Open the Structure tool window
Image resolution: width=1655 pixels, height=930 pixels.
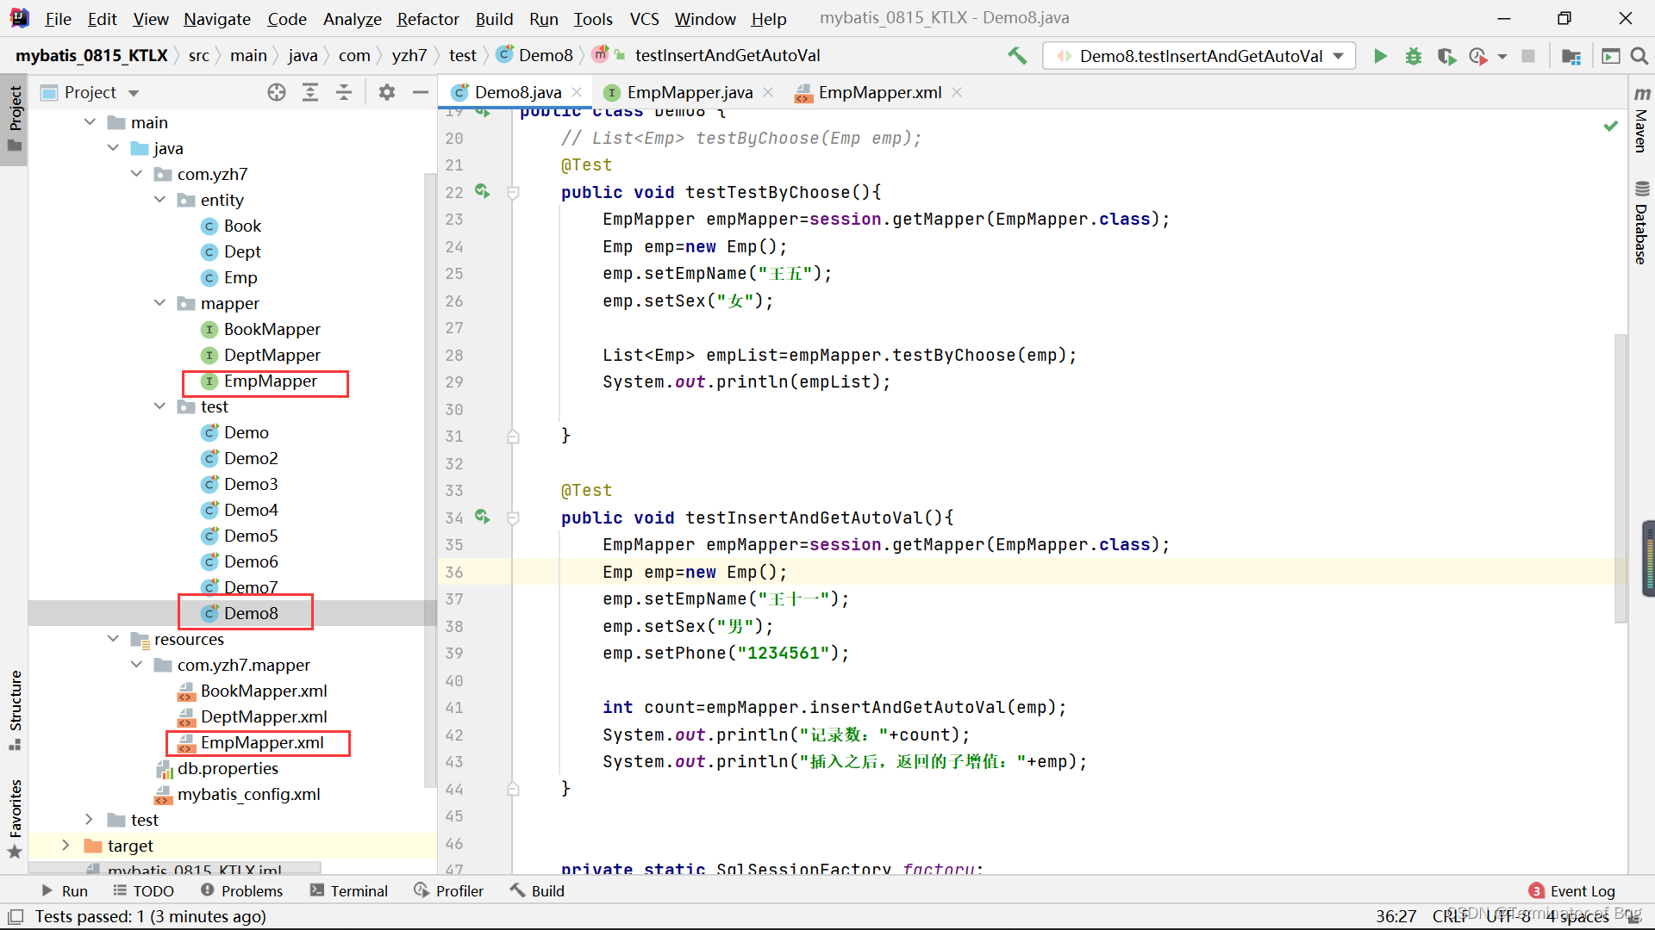click(15, 709)
